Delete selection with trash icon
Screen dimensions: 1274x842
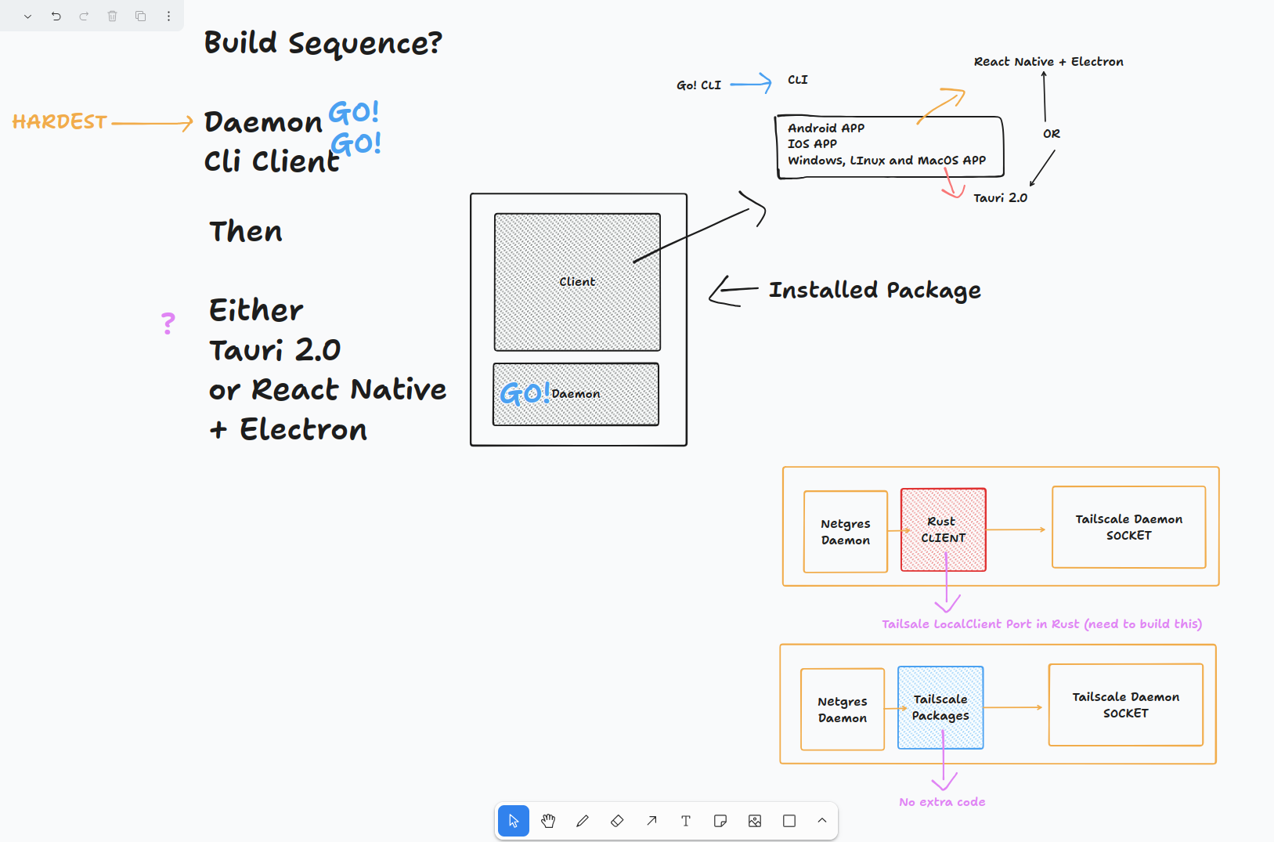click(x=112, y=16)
